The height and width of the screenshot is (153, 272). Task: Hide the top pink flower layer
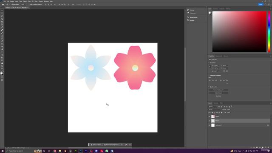(x=209, y=116)
